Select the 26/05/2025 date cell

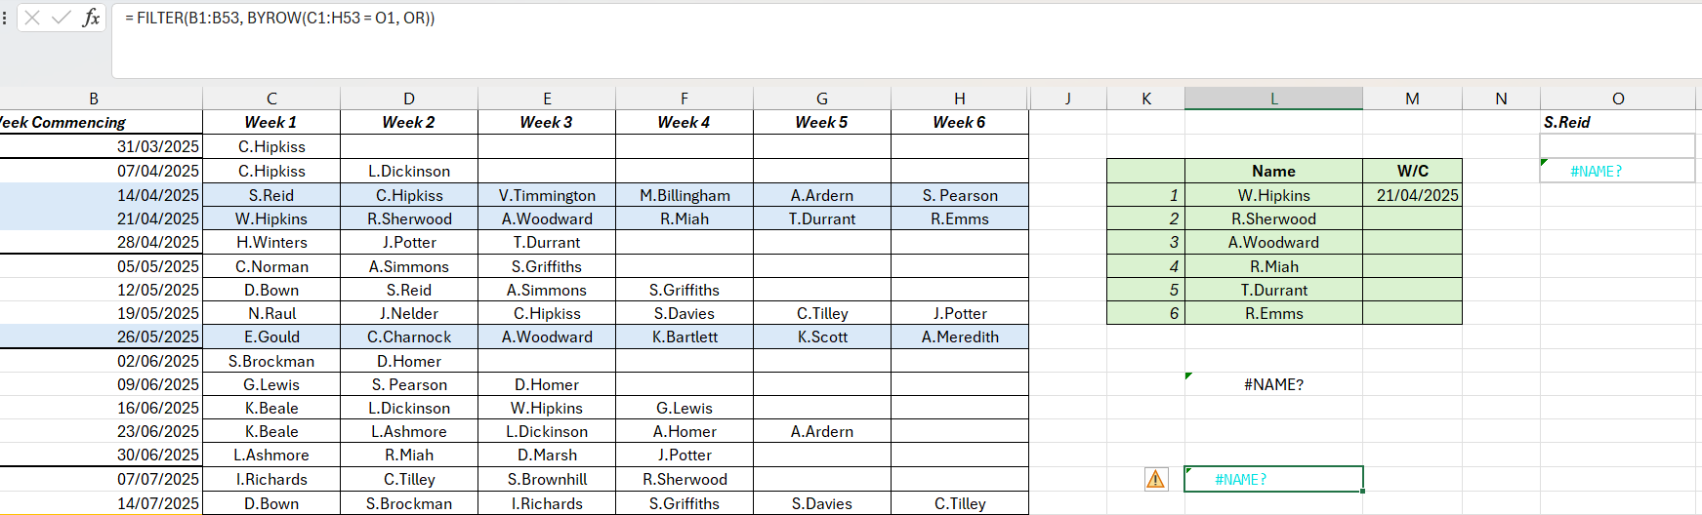coord(102,337)
